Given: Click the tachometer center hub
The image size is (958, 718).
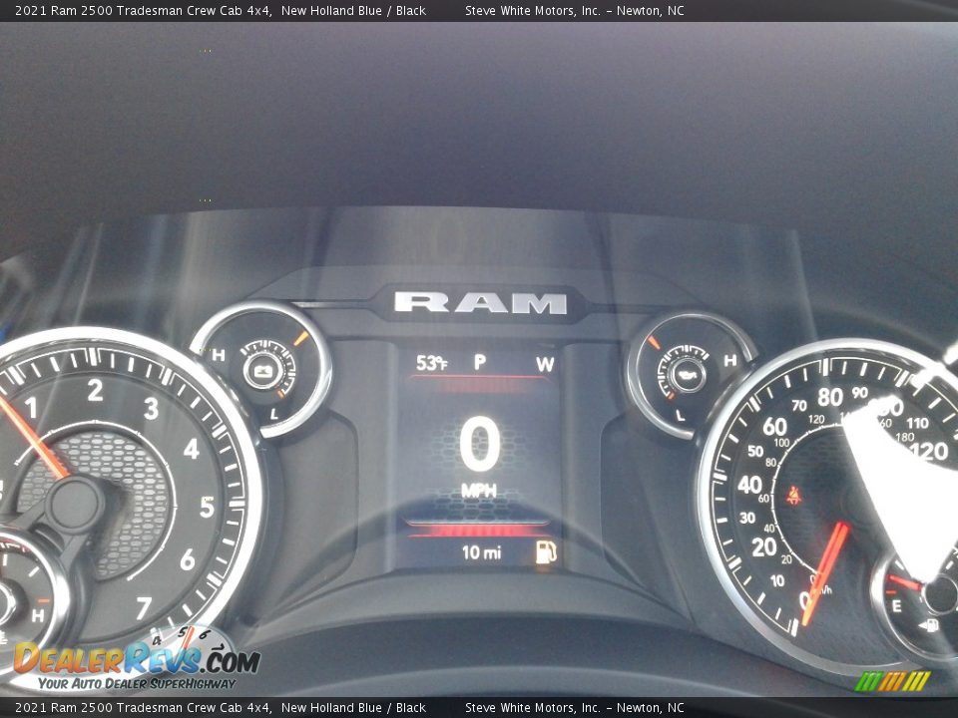Looking at the screenshot, I should click(75, 505).
